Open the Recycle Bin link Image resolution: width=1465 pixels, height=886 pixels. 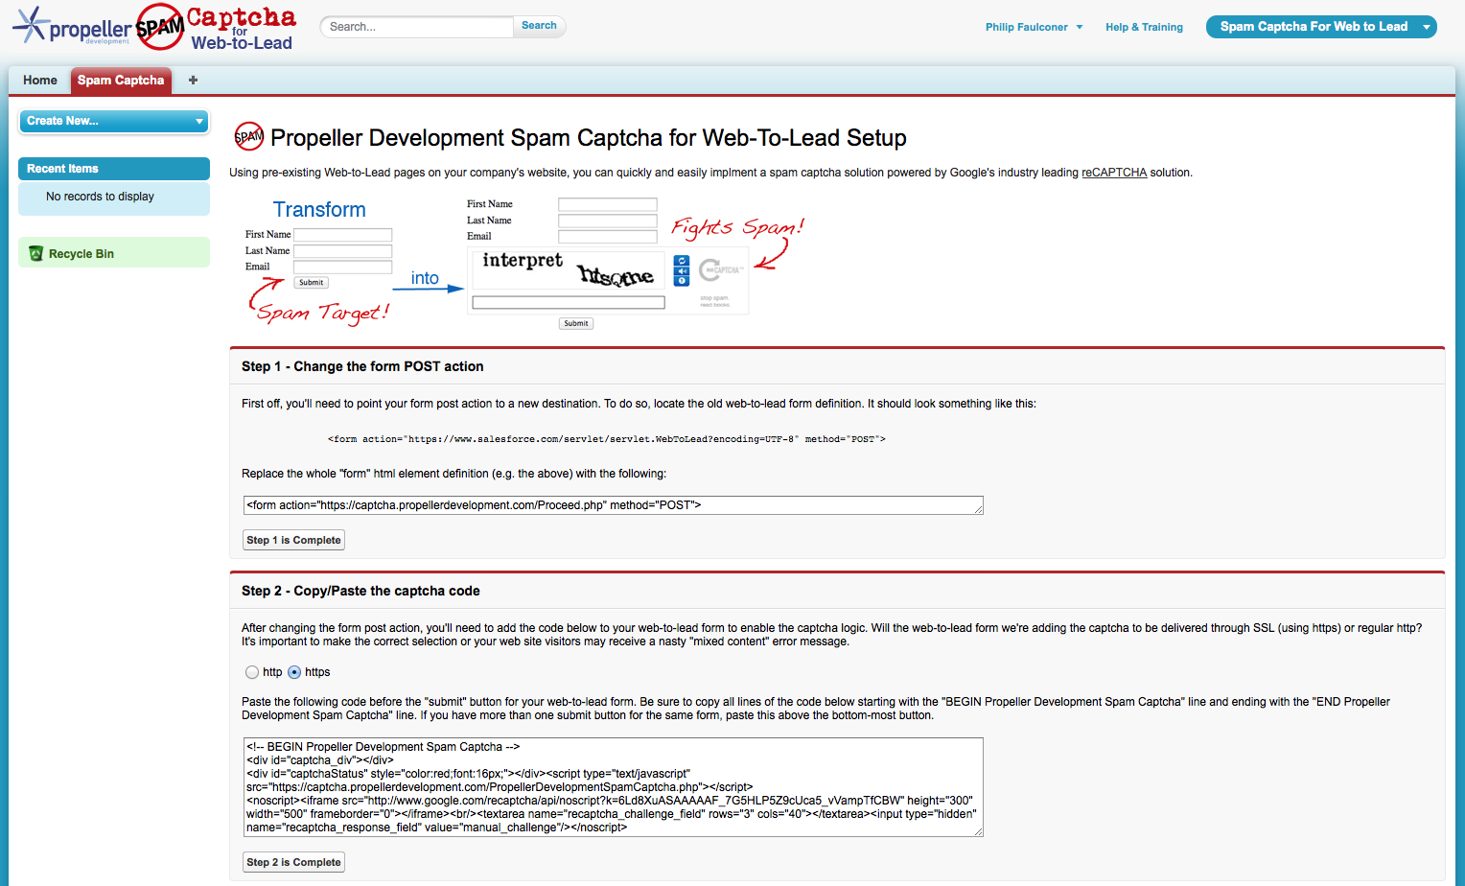(81, 254)
